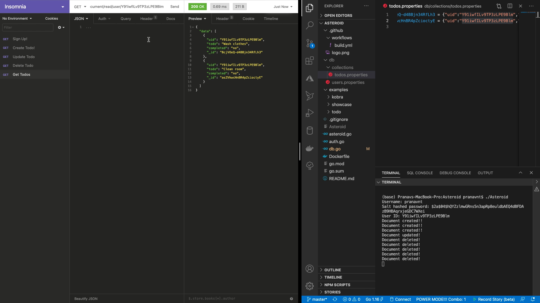Expand the OUTLINE section

click(332, 270)
